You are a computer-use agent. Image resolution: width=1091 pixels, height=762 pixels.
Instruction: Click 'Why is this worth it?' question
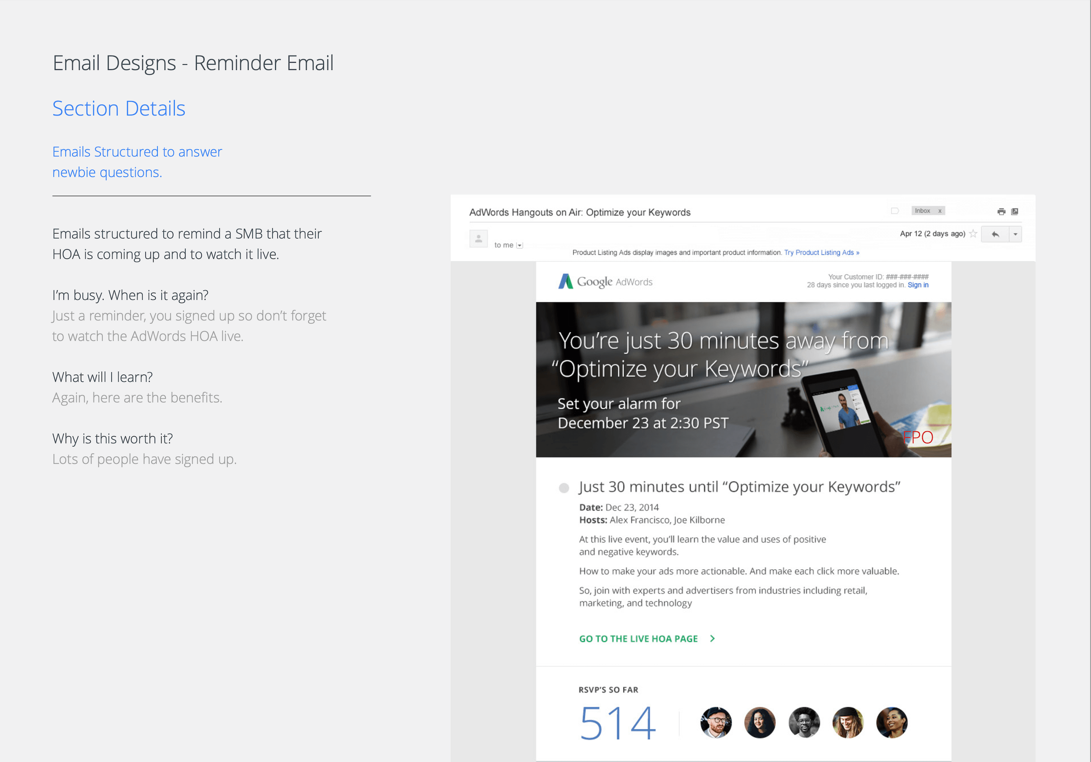(113, 438)
